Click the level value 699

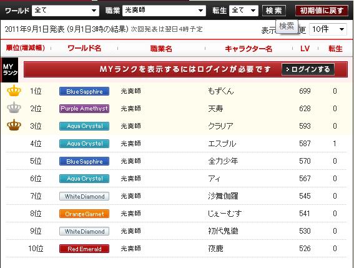click(x=305, y=91)
